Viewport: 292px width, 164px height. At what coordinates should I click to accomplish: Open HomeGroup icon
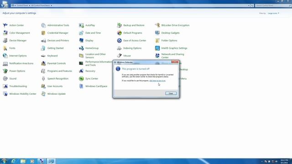[x=81, y=48]
